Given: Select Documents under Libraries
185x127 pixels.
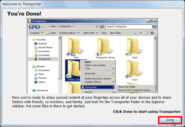Looking at the screenshot, I should pyautogui.click(x=42, y=70).
